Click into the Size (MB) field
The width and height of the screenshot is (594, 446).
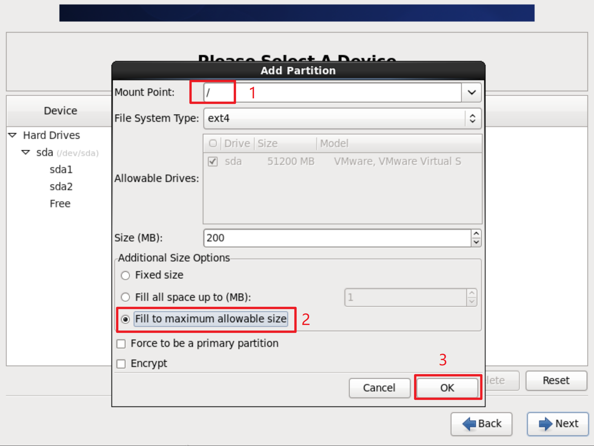[x=336, y=238]
